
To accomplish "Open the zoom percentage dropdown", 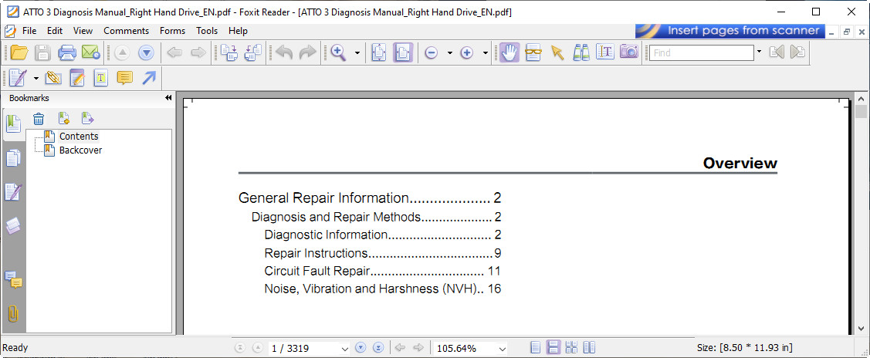I will [x=502, y=349].
